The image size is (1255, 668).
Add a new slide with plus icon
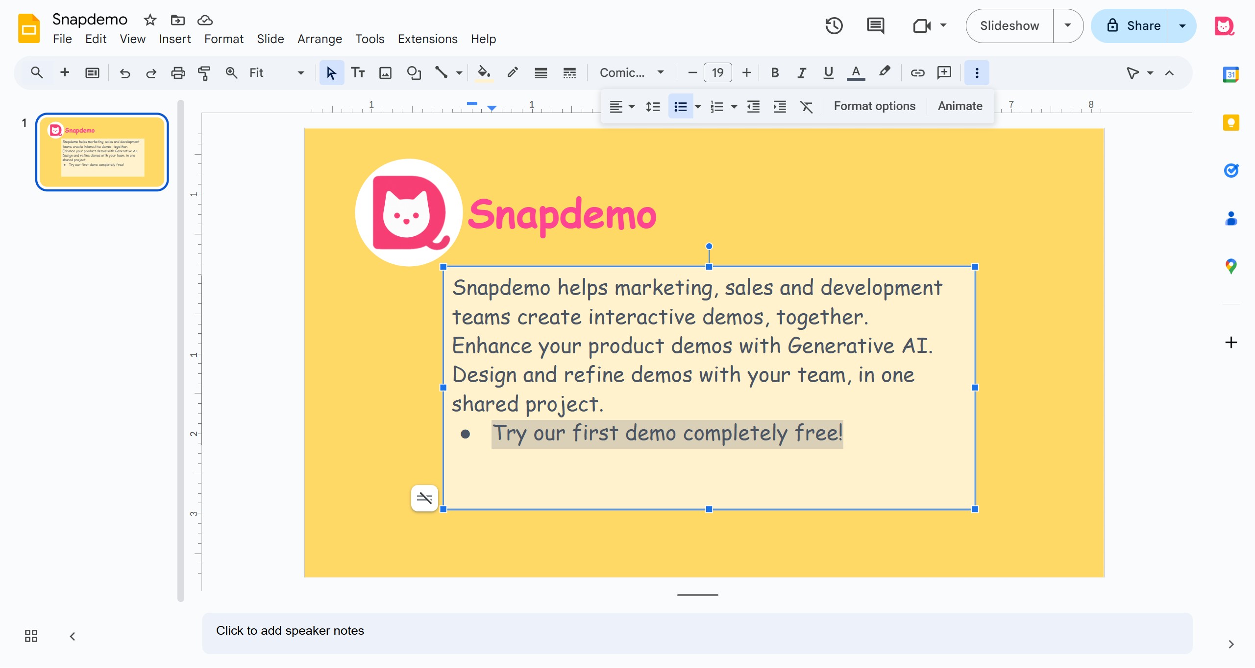[65, 73]
